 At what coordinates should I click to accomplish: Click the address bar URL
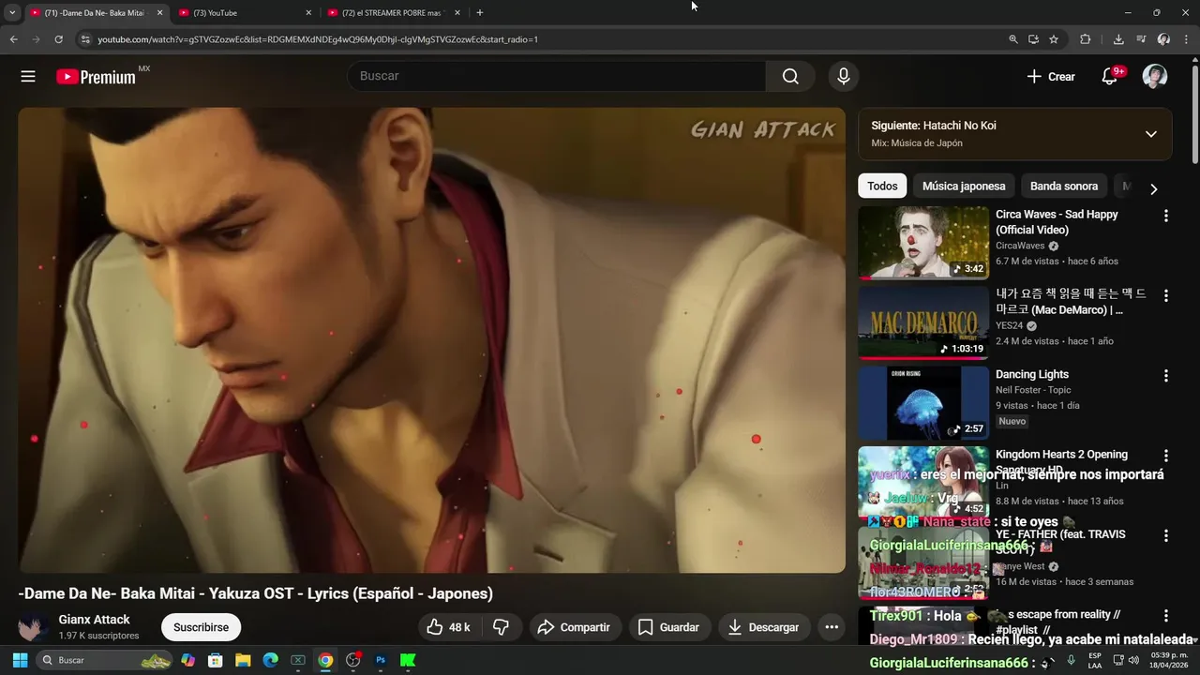point(318,39)
